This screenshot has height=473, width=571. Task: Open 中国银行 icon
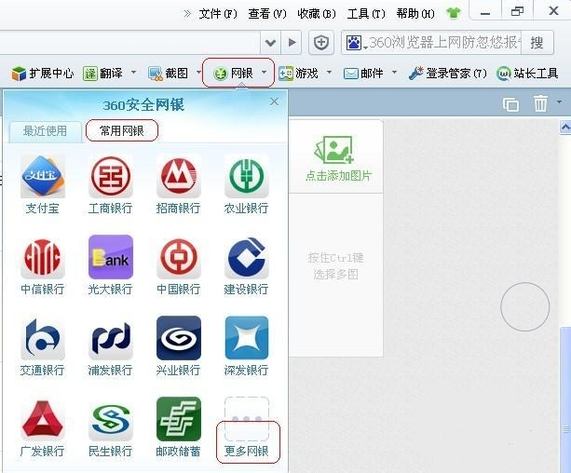coord(179,257)
